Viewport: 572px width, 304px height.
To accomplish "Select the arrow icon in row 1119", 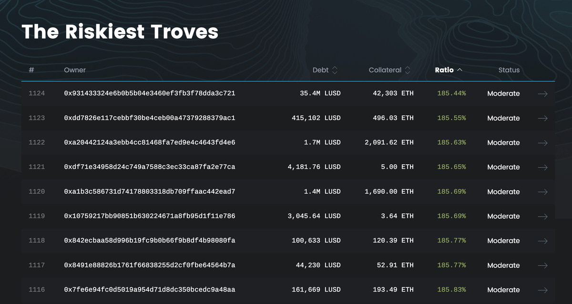I will point(542,216).
